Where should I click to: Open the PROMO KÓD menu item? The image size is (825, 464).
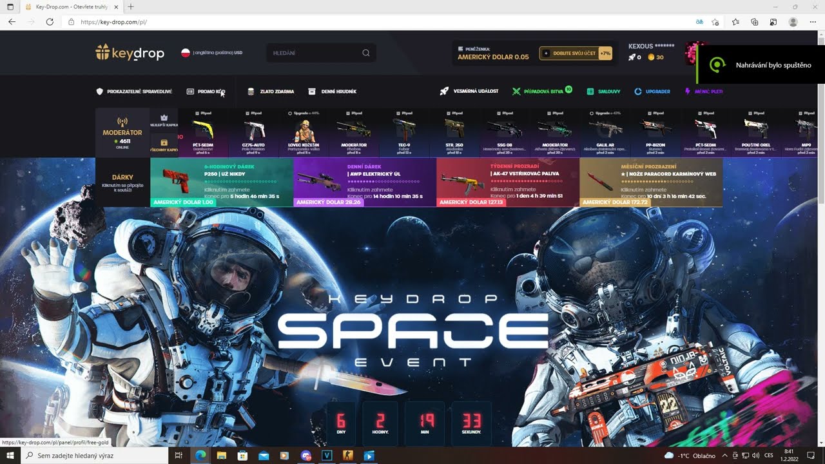tap(206, 92)
